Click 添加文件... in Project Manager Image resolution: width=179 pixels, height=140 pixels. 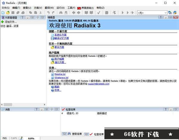point(11,22)
